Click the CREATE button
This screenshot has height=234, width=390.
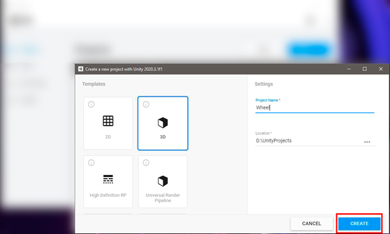[x=359, y=223]
